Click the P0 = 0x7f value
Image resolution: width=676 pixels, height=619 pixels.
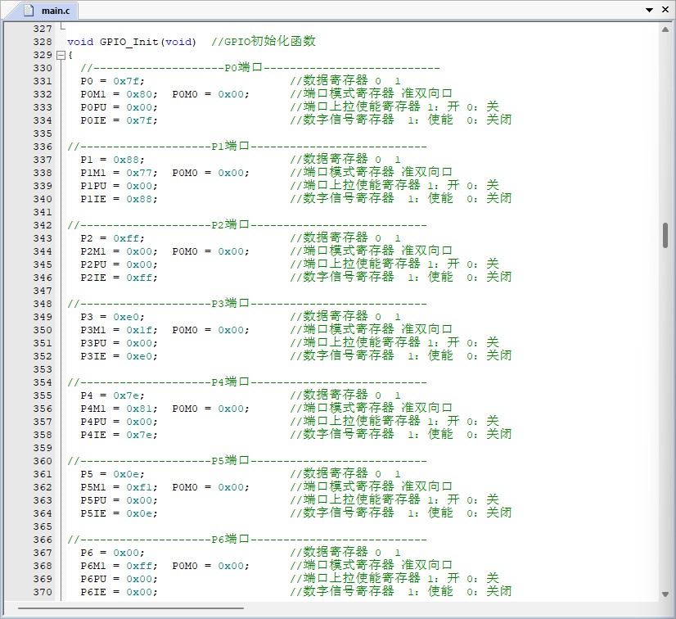128,81
